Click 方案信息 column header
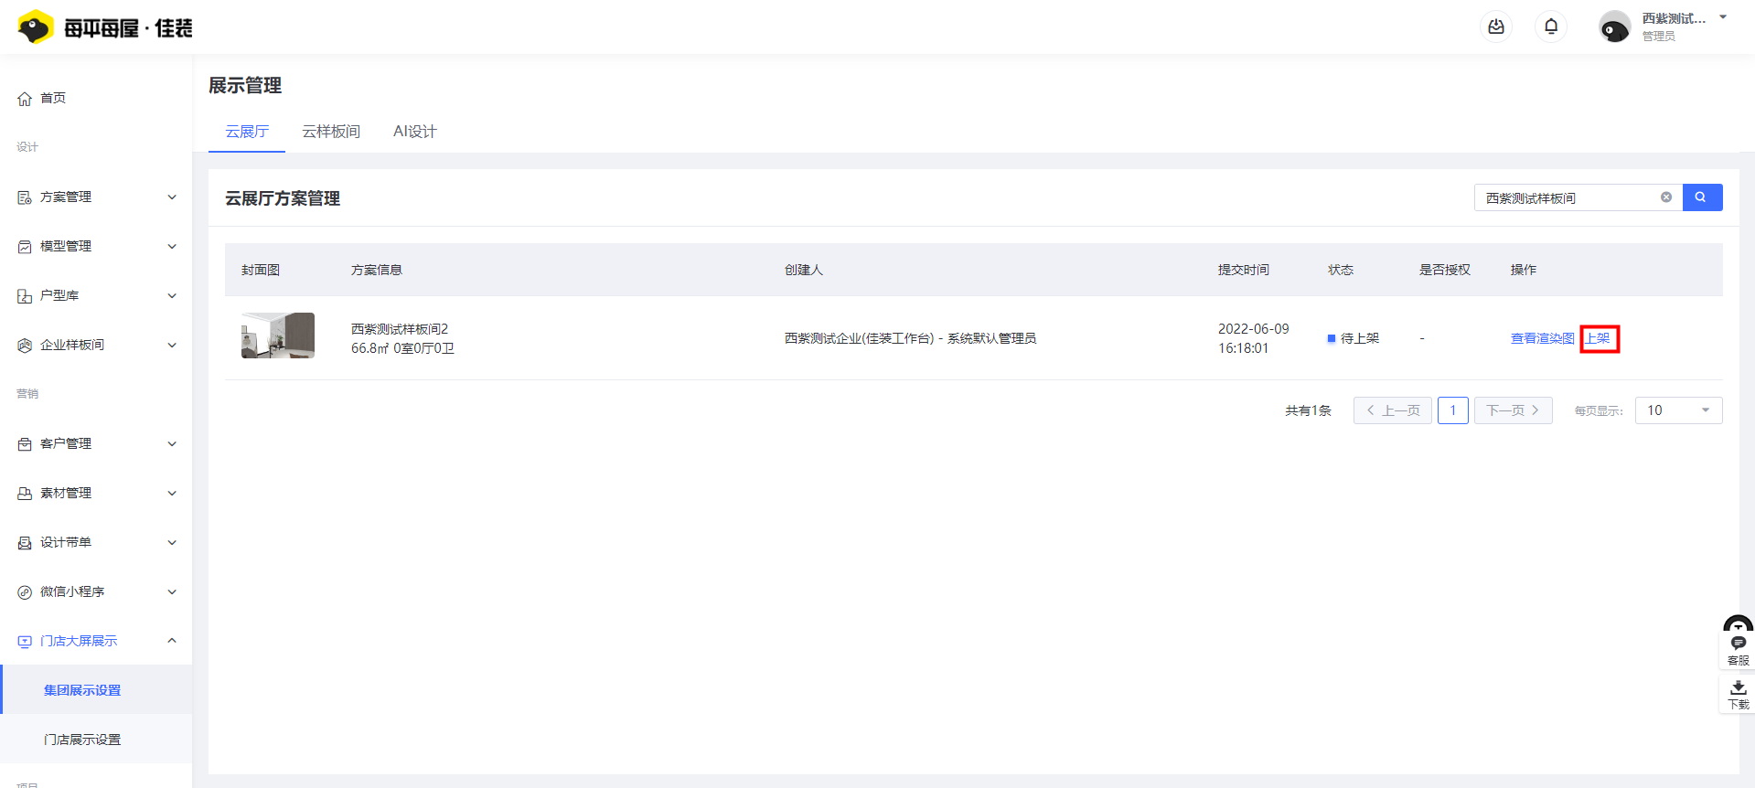Image resolution: width=1755 pixels, height=788 pixels. (x=377, y=270)
